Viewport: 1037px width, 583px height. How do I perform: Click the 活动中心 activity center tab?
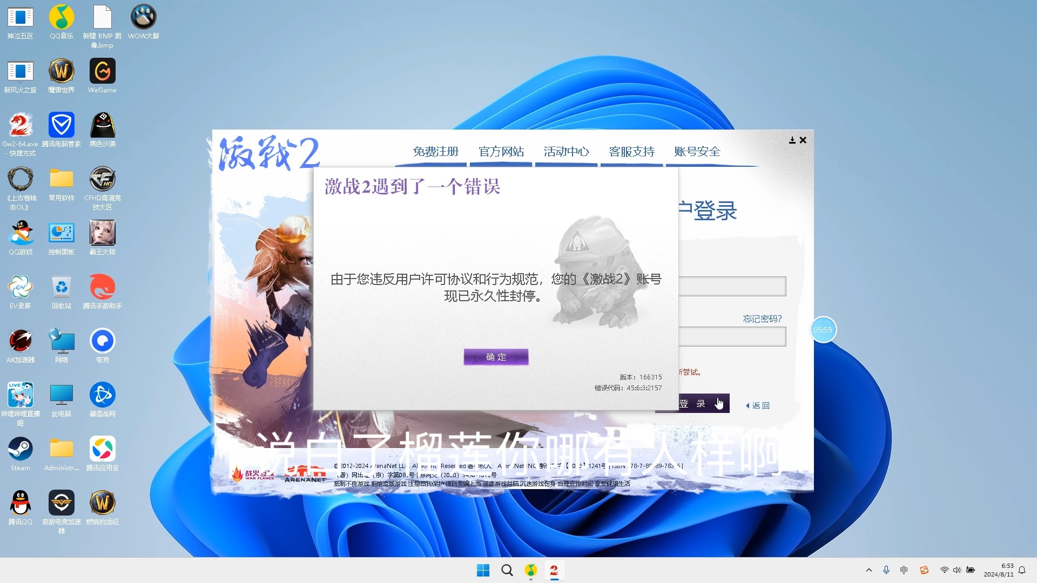click(x=566, y=151)
